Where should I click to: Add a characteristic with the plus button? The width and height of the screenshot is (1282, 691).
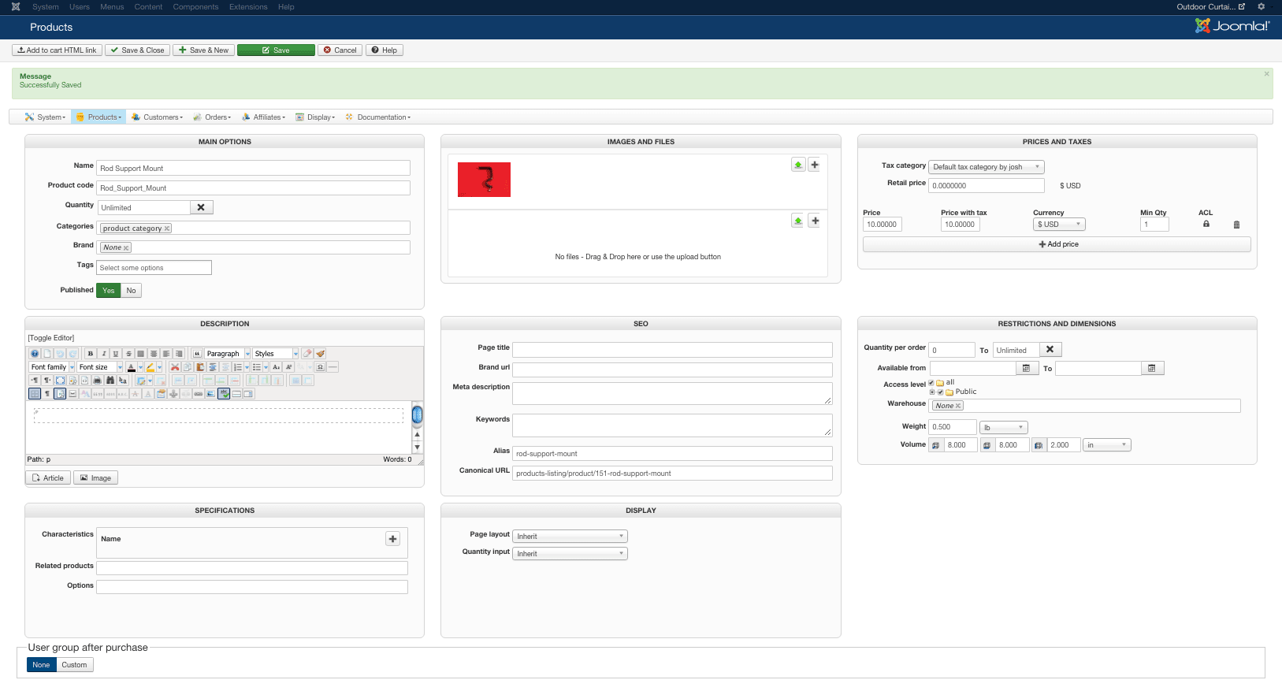(x=392, y=539)
